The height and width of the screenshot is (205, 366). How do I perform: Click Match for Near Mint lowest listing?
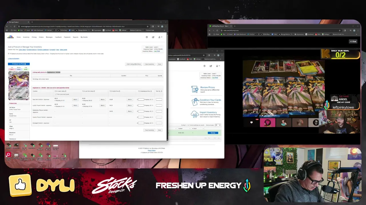click(x=75, y=99)
